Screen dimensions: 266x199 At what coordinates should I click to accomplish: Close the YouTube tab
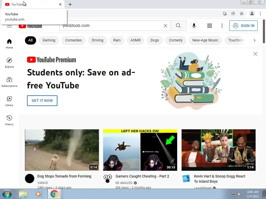pos(60,4)
